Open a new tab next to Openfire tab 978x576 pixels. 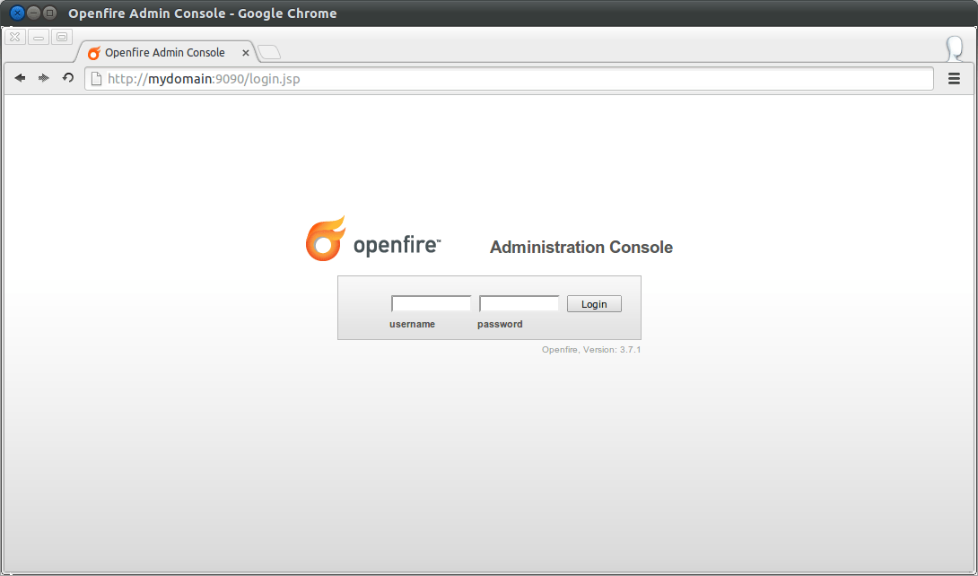[x=269, y=52]
